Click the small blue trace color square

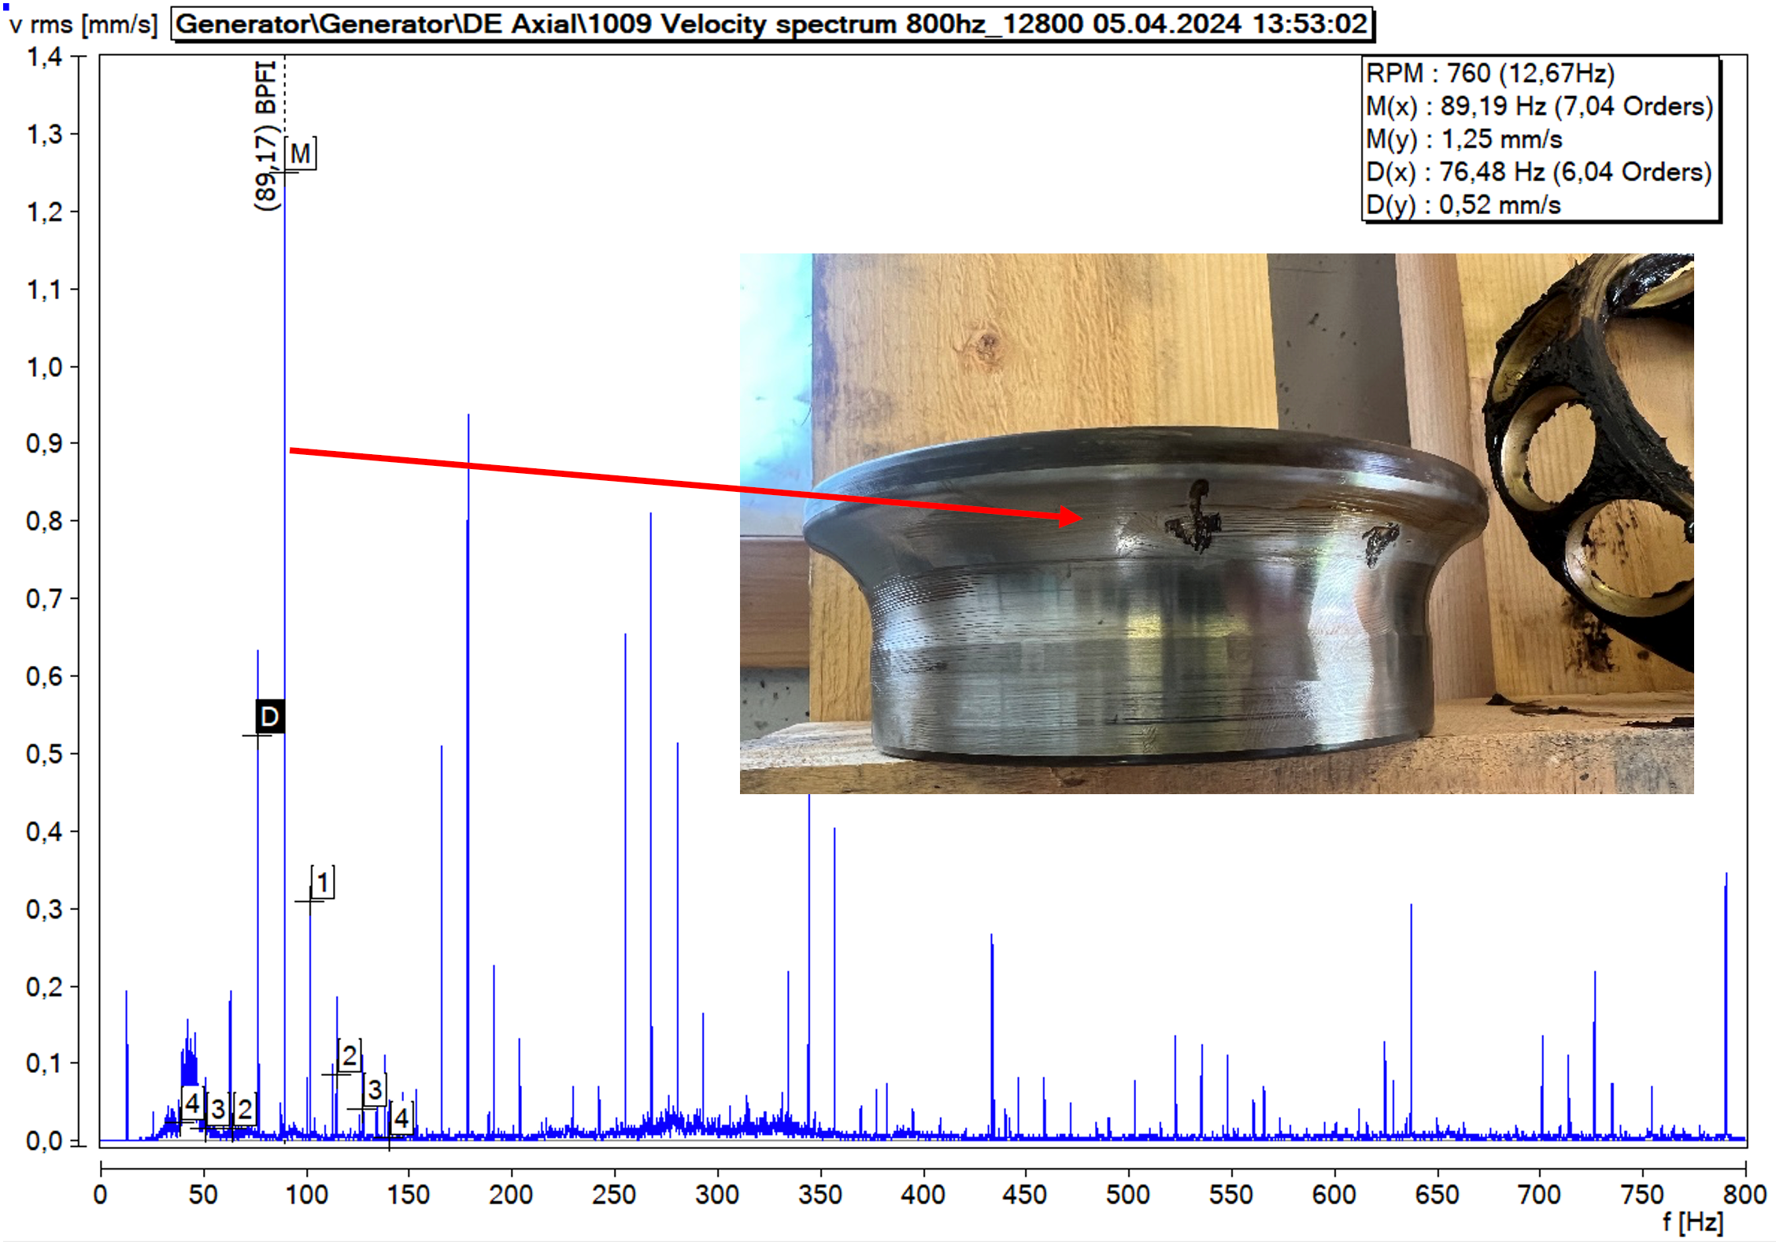[x=6, y=6]
